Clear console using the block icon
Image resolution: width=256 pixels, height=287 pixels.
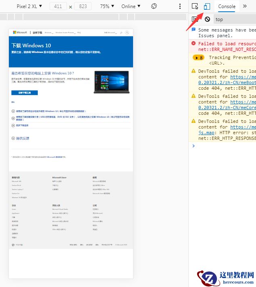(x=207, y=19)
